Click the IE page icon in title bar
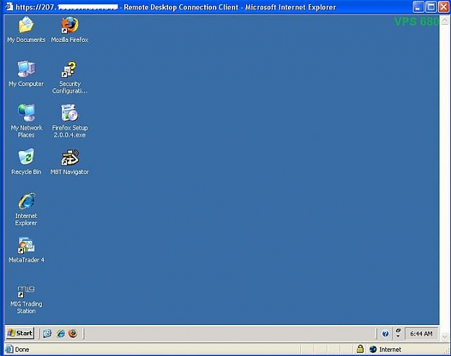The height and width of the screenshot is (356, 451). point(9,6)
